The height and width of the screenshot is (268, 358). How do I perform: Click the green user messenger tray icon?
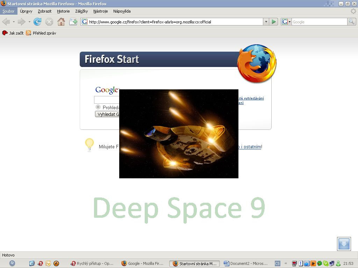pos(338,263)
